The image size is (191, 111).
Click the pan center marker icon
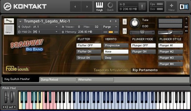point(142,32)
